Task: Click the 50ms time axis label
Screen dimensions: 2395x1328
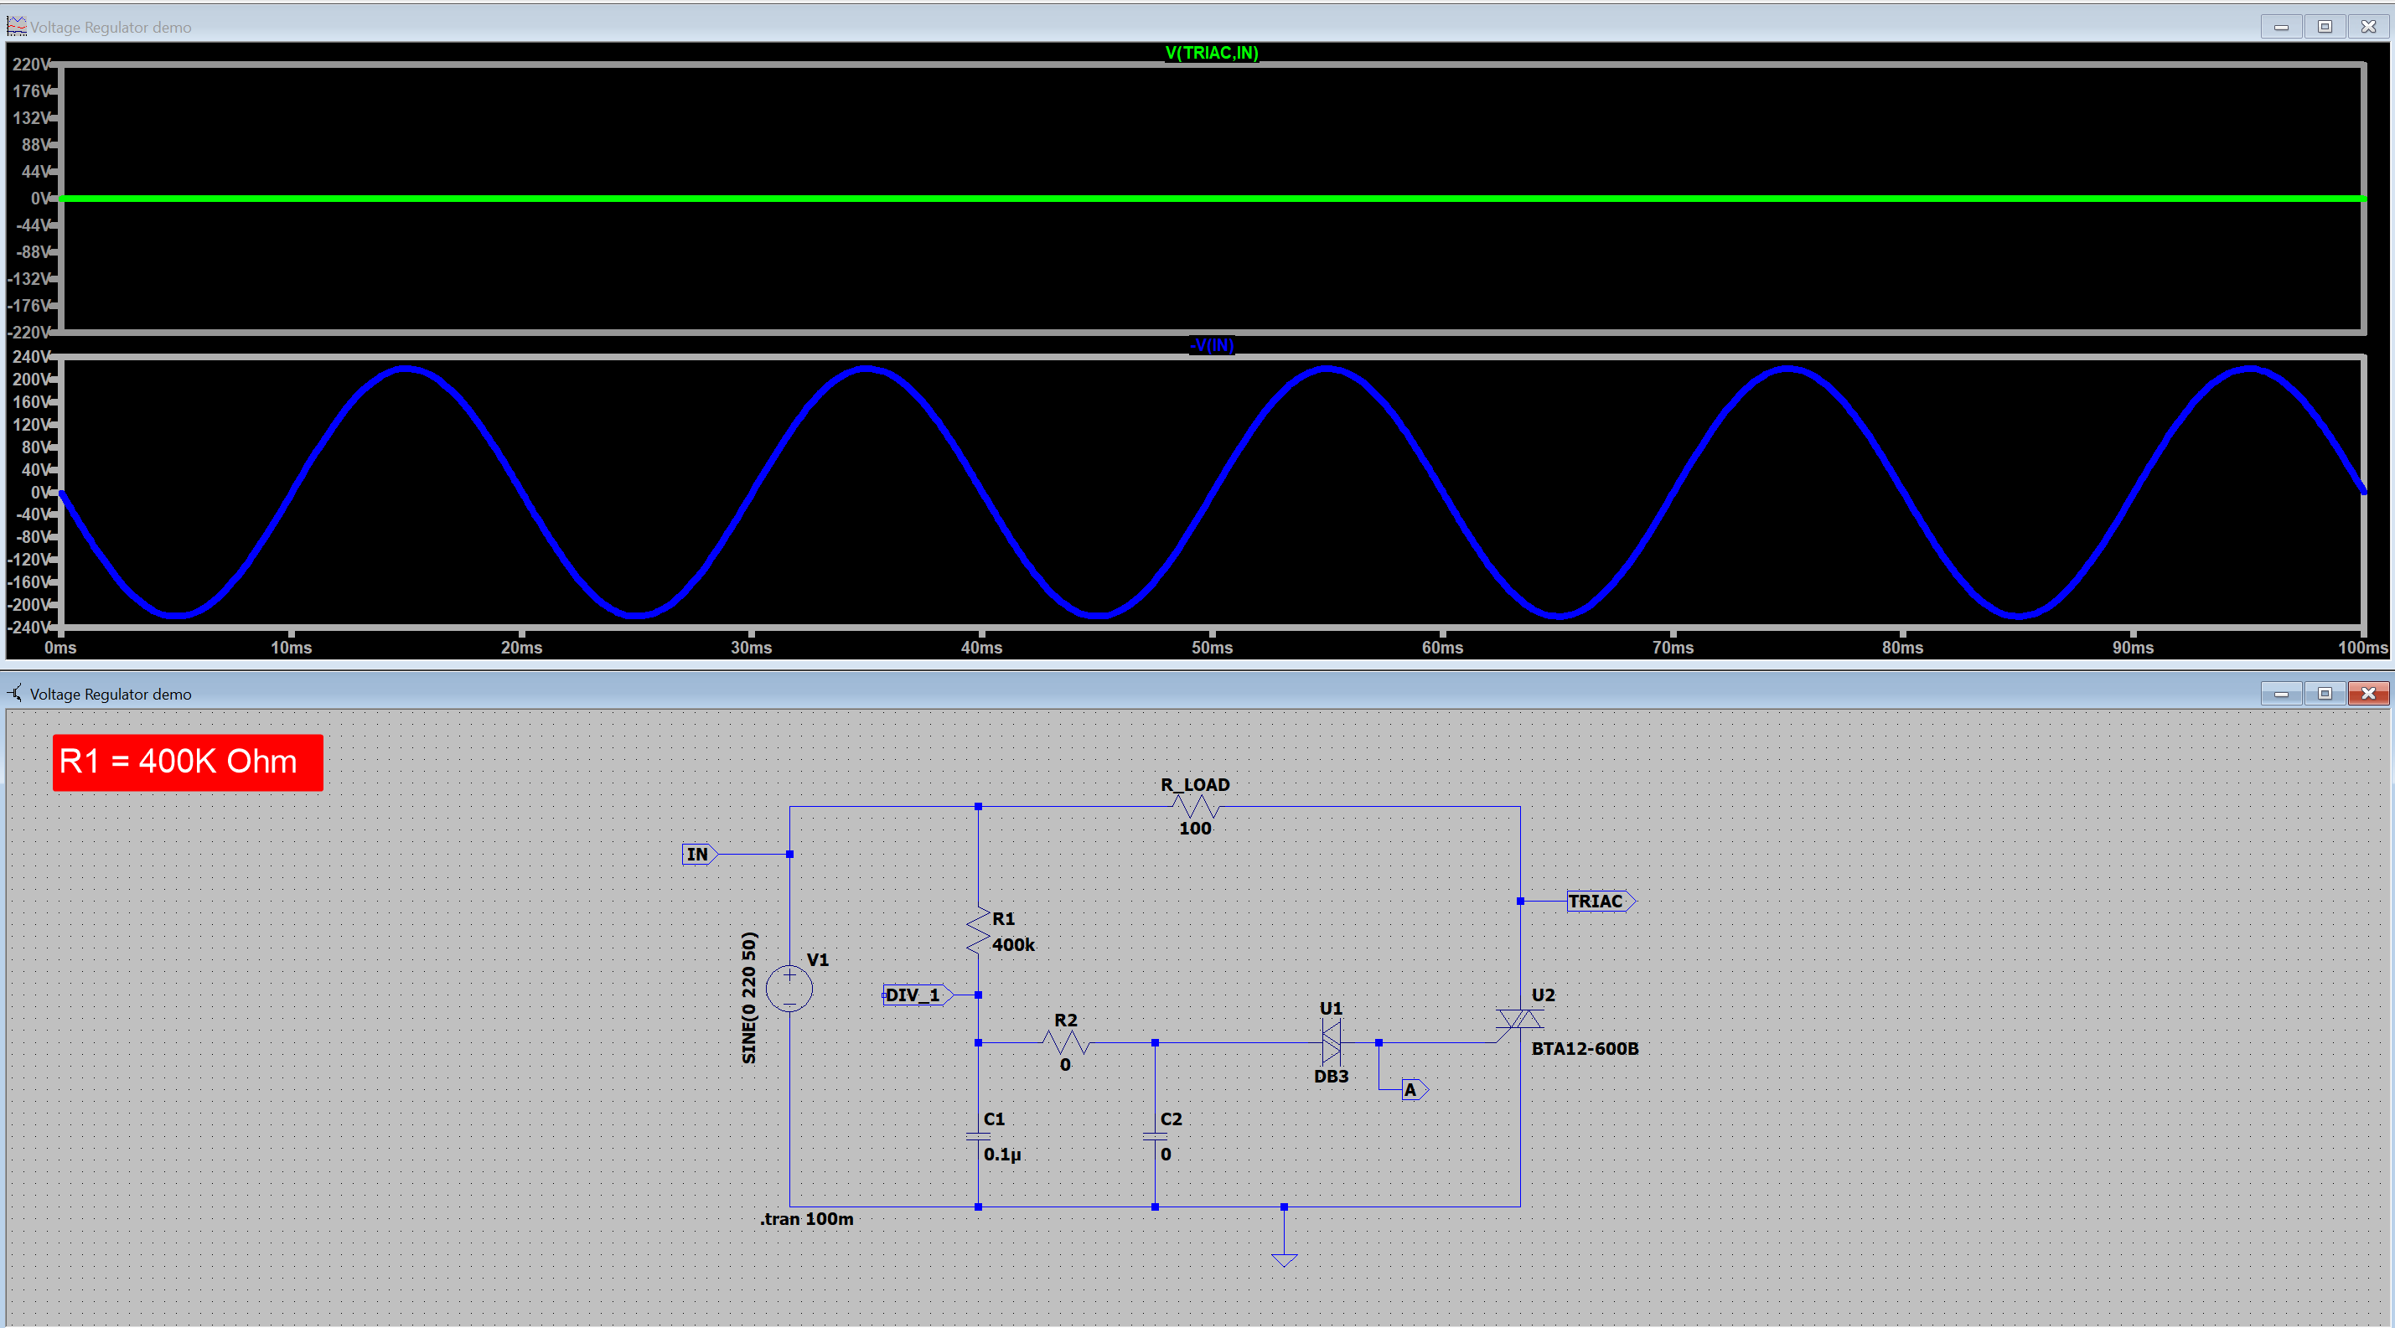Action: [1213, 648]
